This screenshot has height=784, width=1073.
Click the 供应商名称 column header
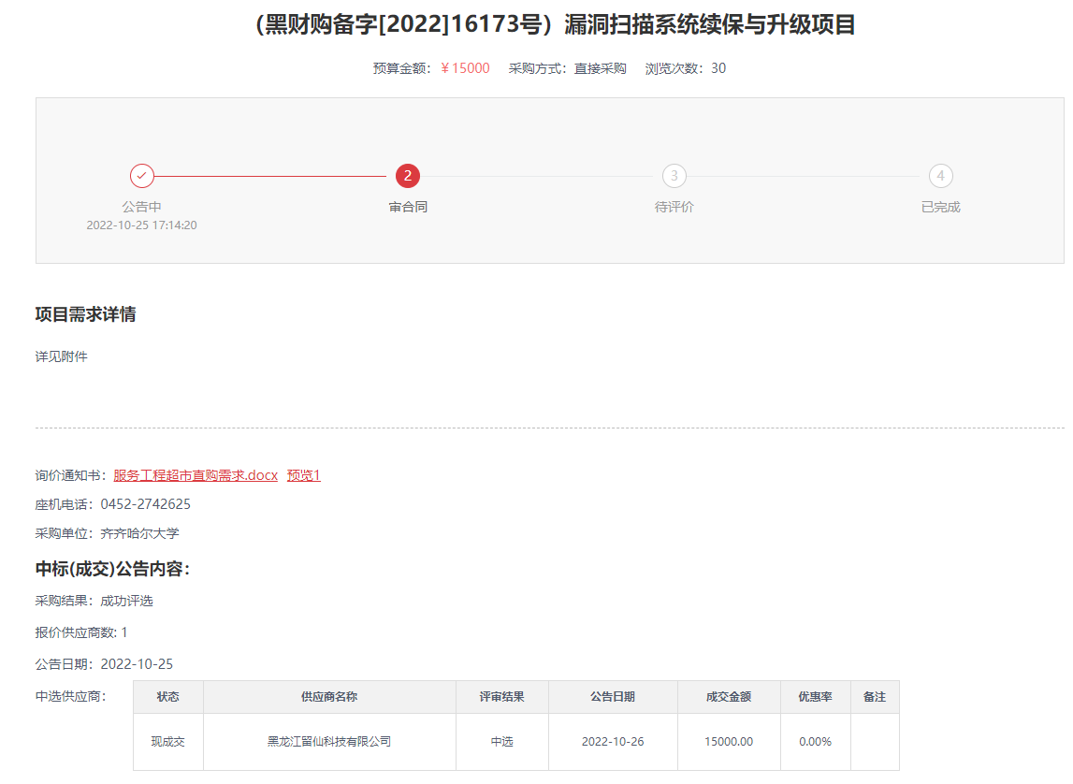[331, 696]
